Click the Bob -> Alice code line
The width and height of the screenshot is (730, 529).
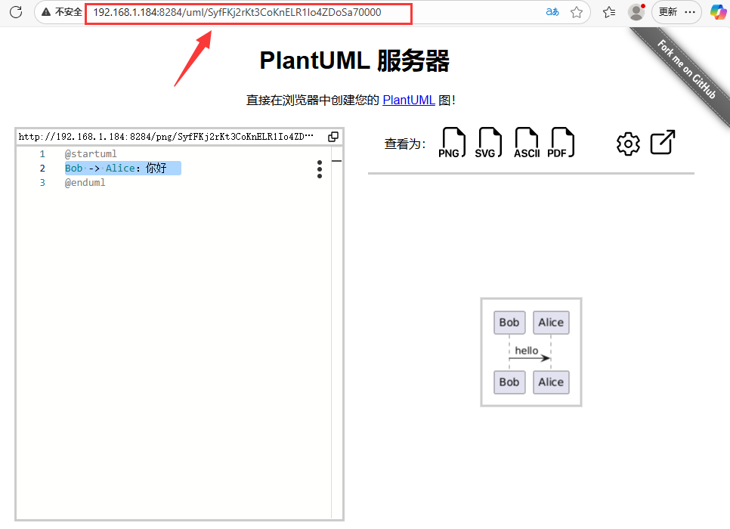pos(116,168)
